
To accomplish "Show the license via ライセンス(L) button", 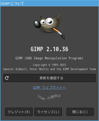I will tap(48, 112).
